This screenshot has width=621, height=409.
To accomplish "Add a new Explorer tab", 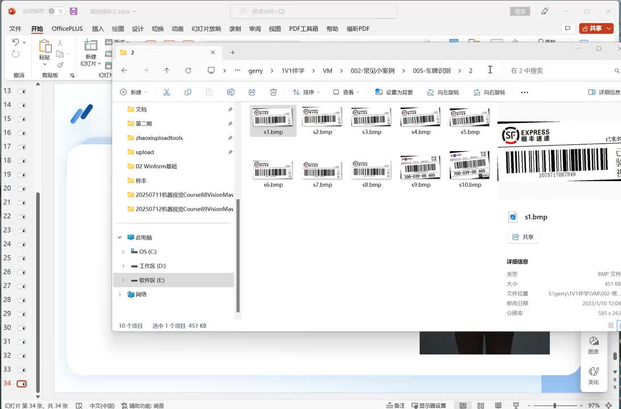I will (233, 52).
